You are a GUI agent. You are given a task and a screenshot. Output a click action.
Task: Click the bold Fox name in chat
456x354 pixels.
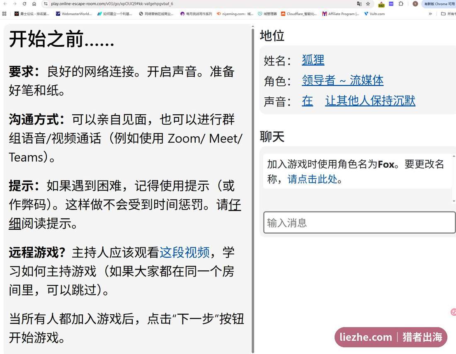386,164
